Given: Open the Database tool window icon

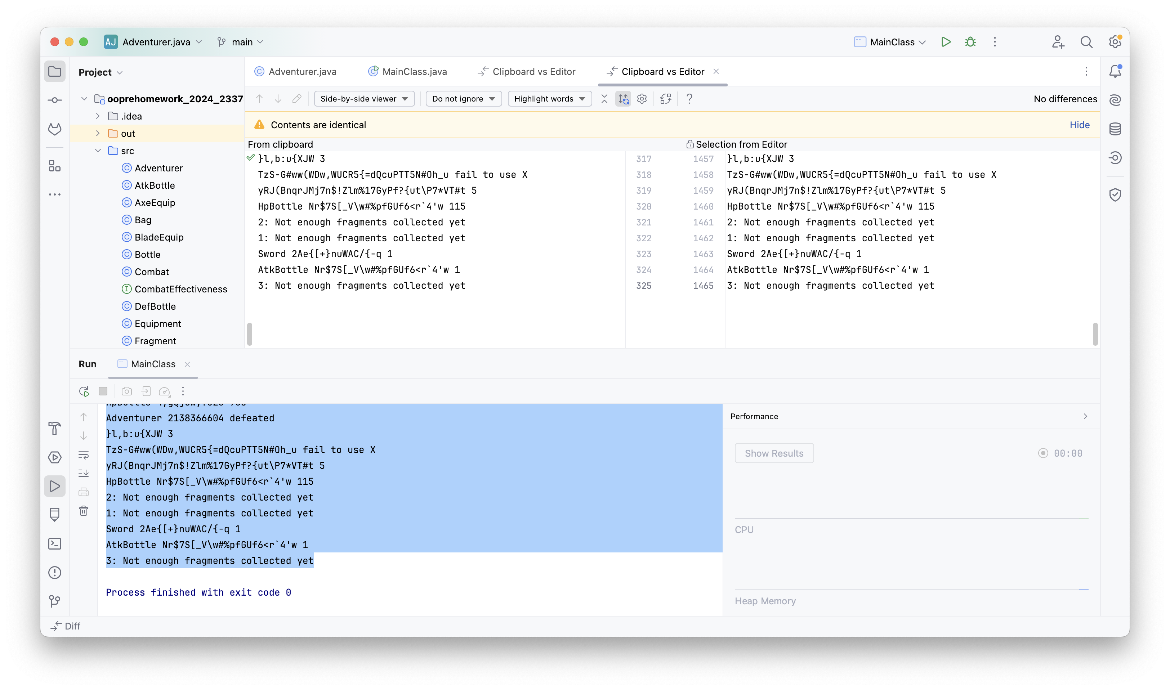Looking at the screenshot, I should [x=1115, y=129].
